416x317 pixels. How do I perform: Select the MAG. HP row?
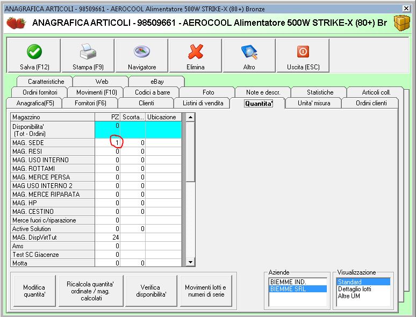(96, 203)
